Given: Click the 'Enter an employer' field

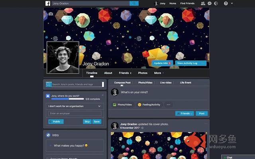Looking at the screenshot, I should coord(75,113).
